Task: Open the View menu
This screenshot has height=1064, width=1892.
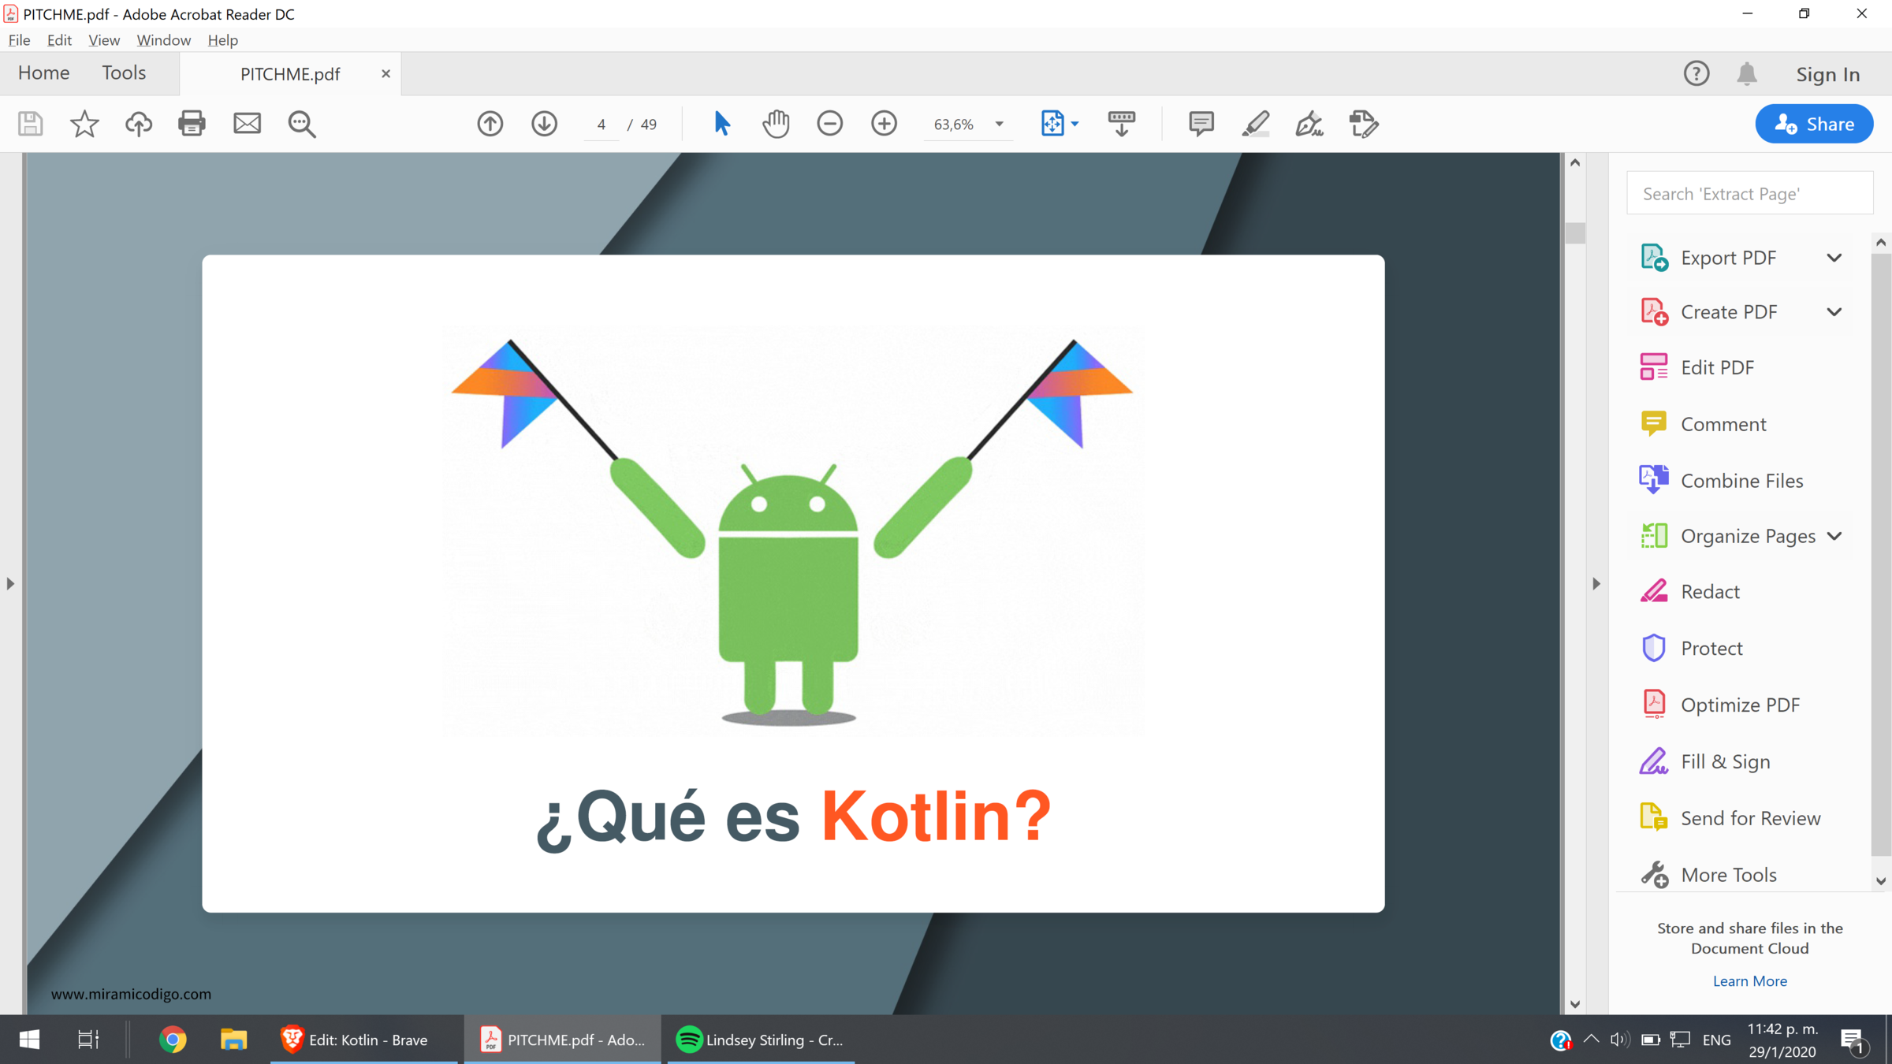Action: click(103, 40)
